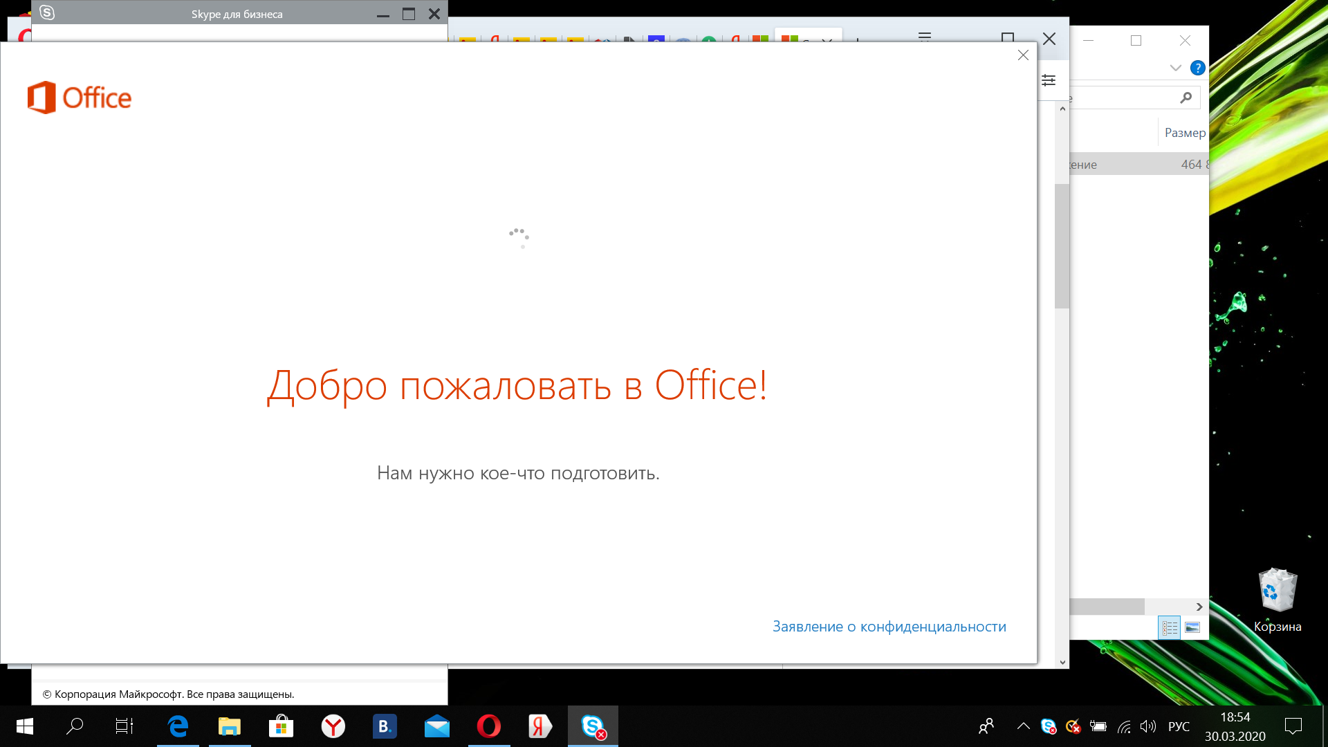
Task: Click browser scrollbar up arrow
Action: tap(1062, 109)
